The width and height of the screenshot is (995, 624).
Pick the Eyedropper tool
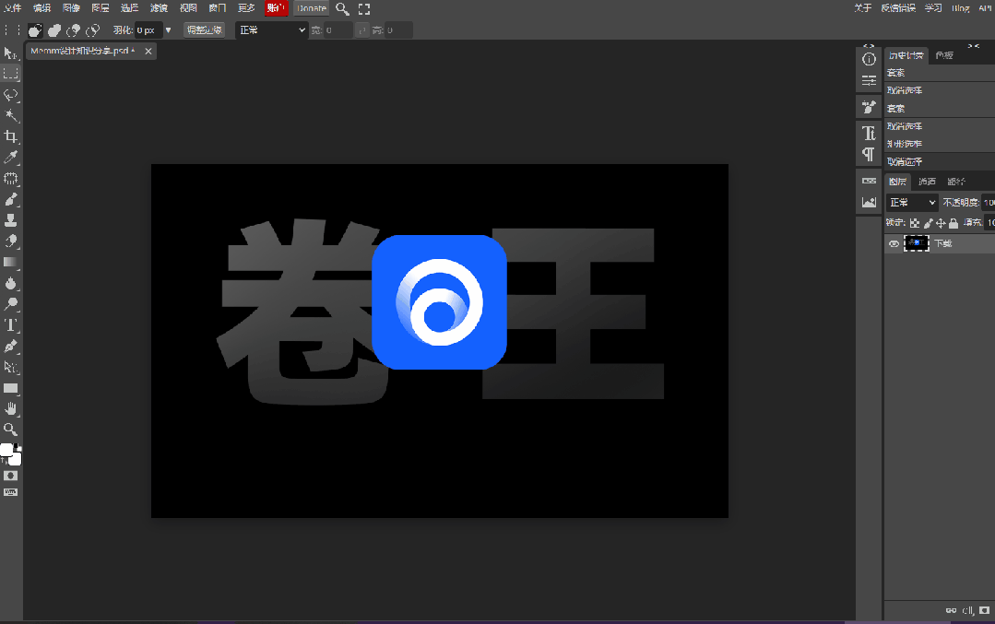pos(11,158)
